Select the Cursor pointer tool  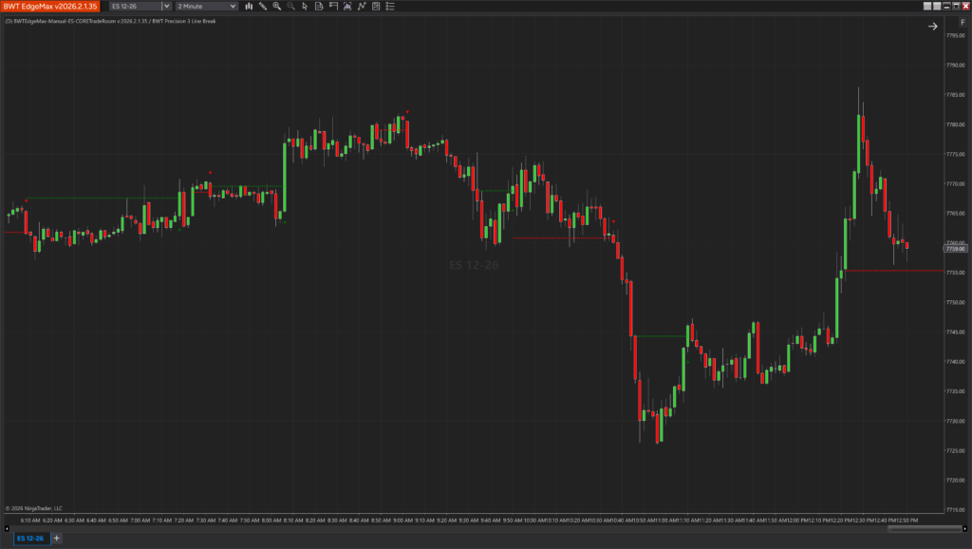point(305,7)
